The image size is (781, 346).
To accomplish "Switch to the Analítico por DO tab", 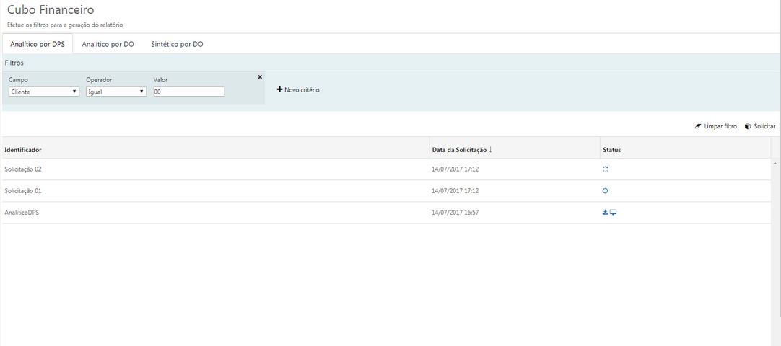I will point(108,44).
